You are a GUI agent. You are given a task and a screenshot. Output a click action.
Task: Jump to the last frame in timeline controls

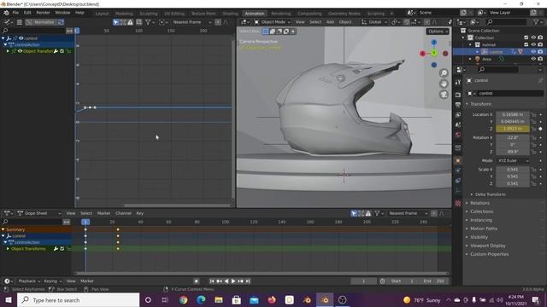(x=248, y=281)
